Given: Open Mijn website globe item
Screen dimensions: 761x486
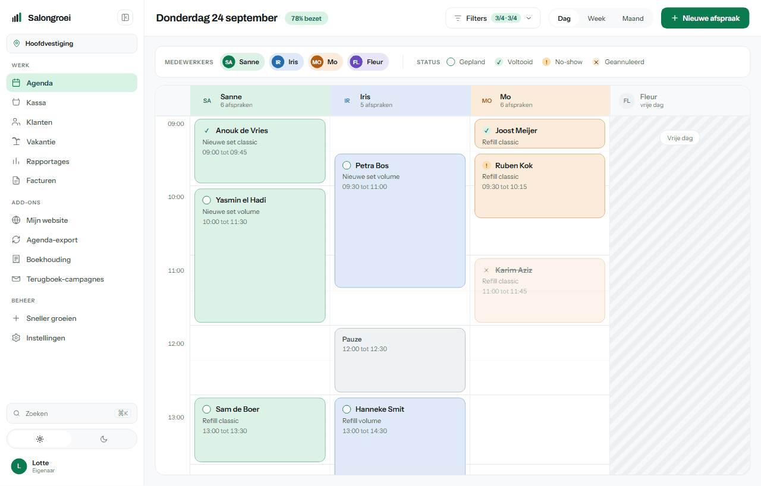Looking at the screenshot, I should (x=72, y=220).
